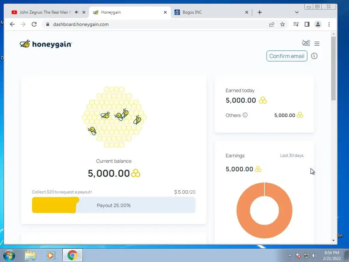Click the share page icon in address bar
This screenshot has width=349, height=262.
pyautogui.click(x=272, y=24)
